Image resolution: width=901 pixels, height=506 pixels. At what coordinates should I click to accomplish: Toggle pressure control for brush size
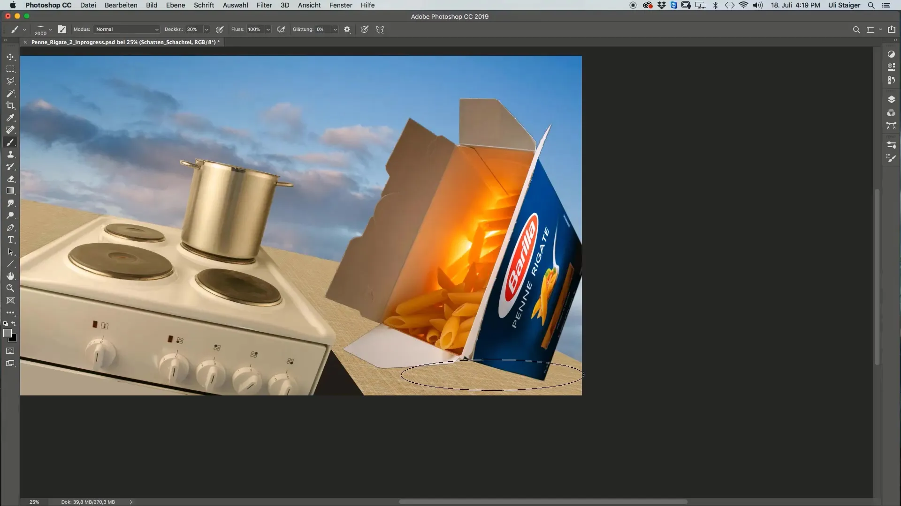[x=364, y=29]
